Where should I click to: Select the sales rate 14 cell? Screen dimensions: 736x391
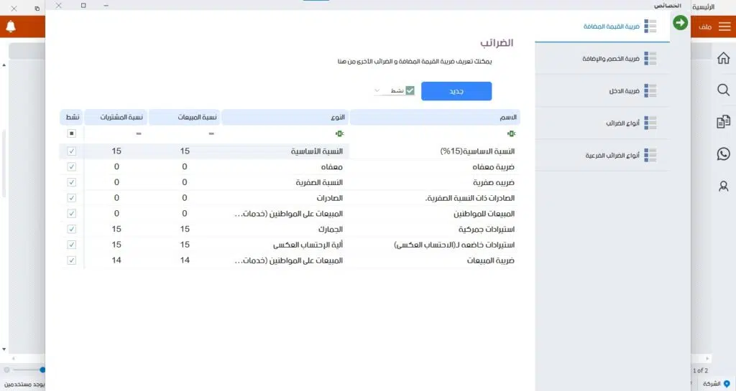pyautogui.click(x=185, y=260)
